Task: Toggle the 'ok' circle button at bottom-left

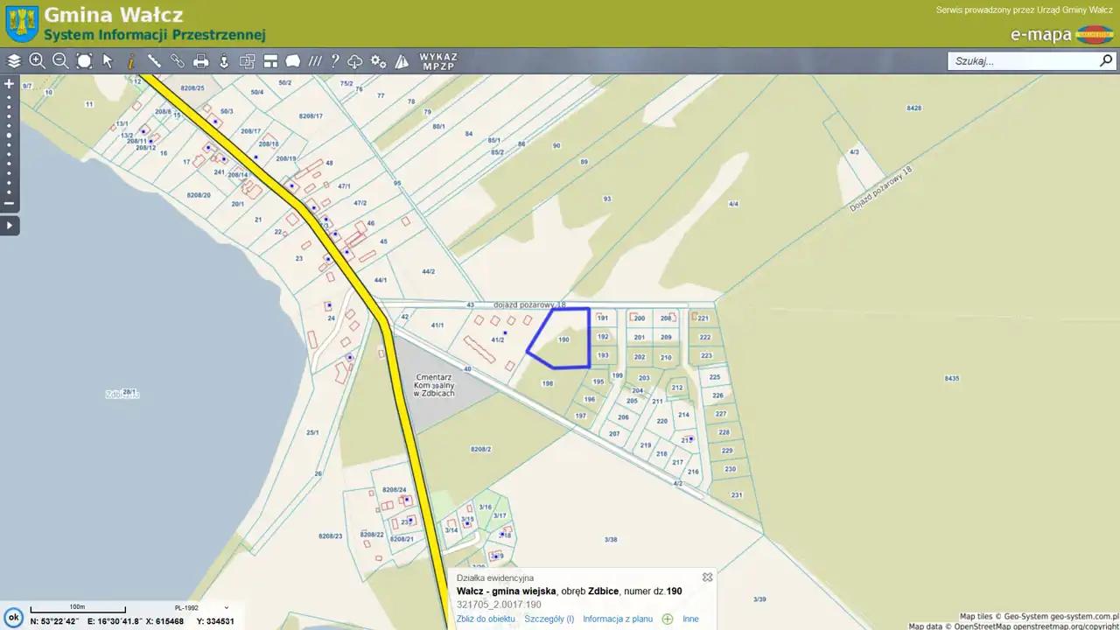Action: [13, 617]
